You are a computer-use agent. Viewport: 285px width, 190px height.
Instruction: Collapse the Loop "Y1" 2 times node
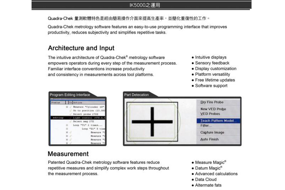coord(67,125)
